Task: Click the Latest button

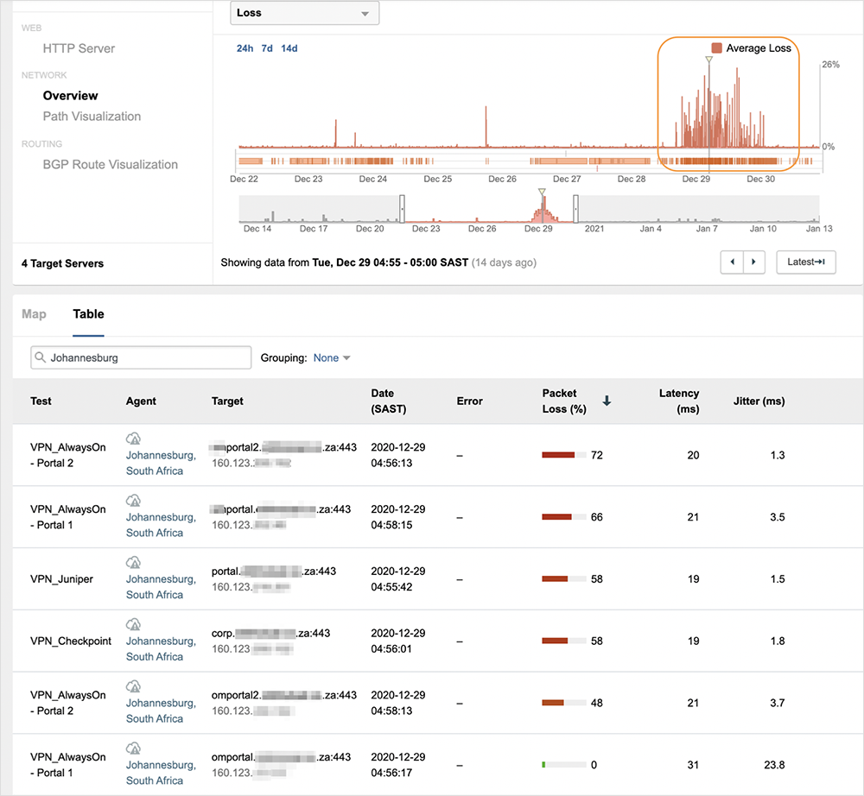Action: tap(805, 262)
